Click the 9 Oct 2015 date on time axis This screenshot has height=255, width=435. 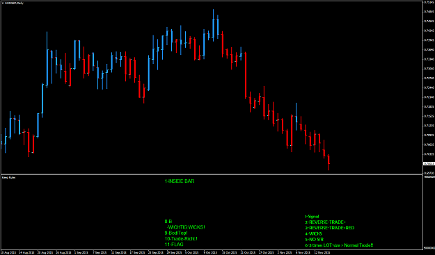click(x=211, y=253)
